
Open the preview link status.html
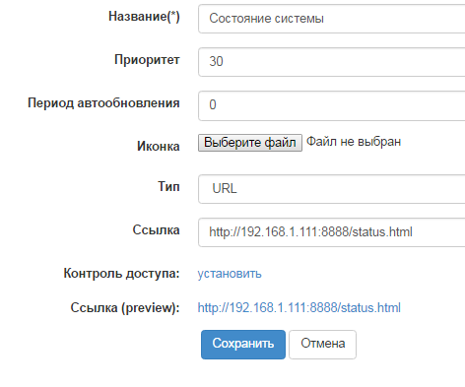coord(299,308)
